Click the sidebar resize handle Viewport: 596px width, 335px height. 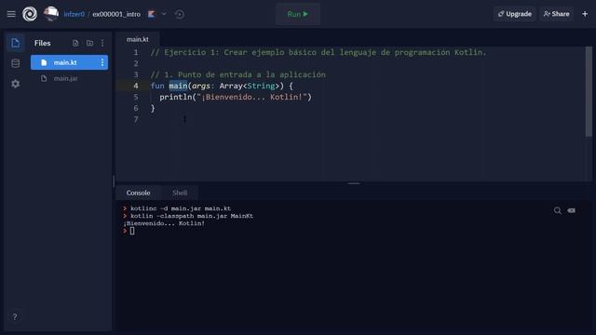pyautogui.click(x=114, y=181)
